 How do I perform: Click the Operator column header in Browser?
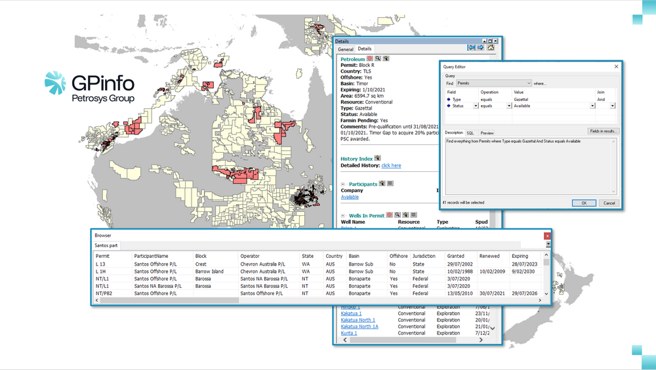point(268,256)
